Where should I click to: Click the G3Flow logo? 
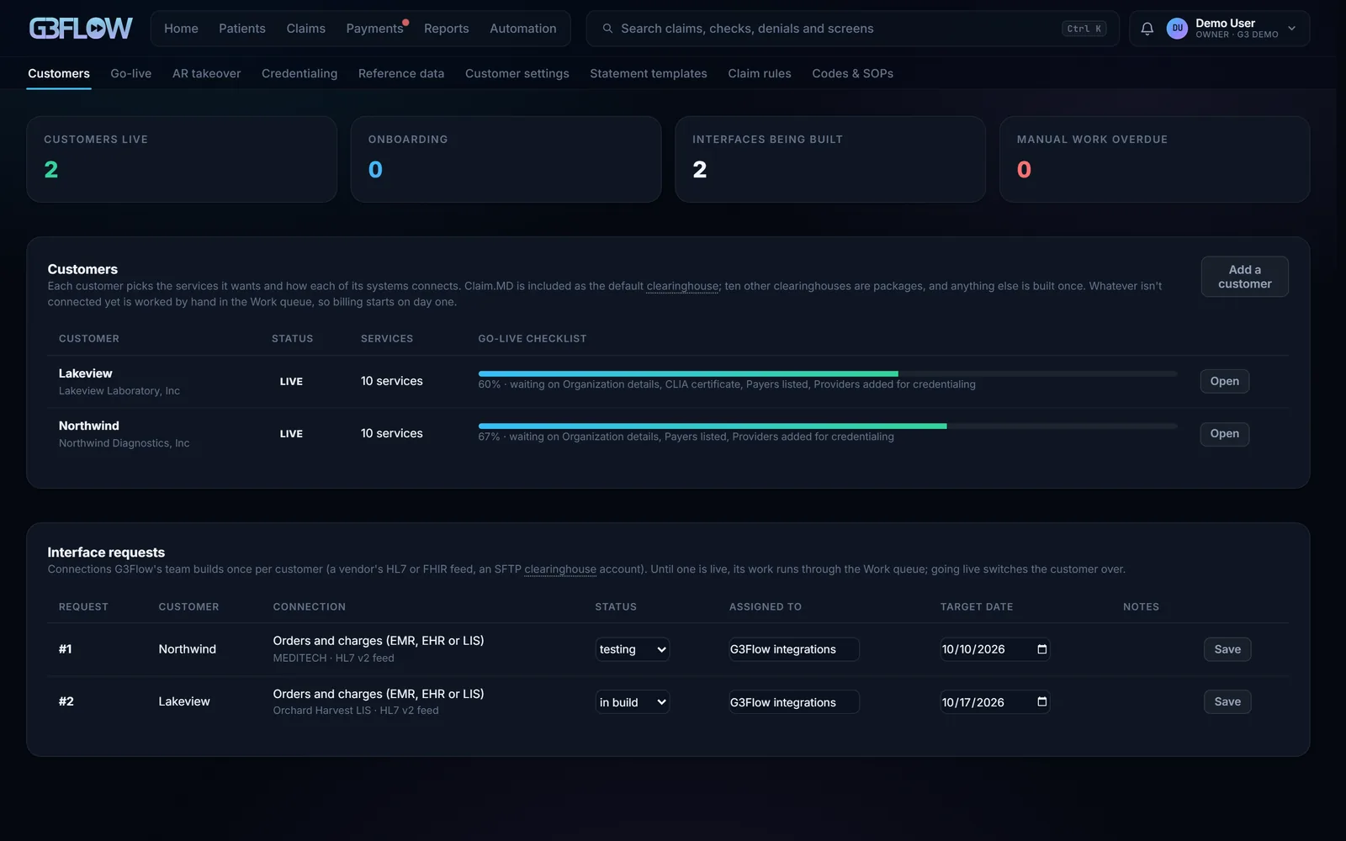pos(81,29)
